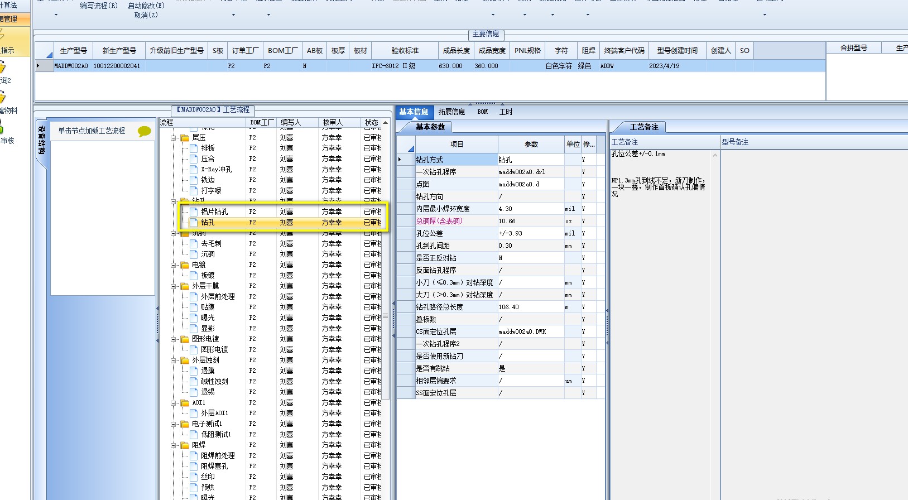This screenshot has width=908, height=500.
Task: Open the BOM tab
Action: tap(483, 112)
